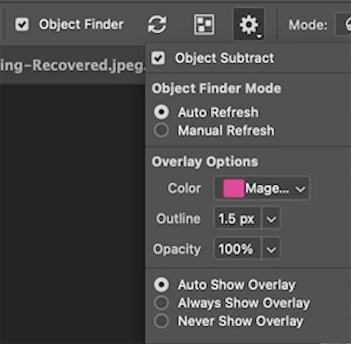Select the Auto Refresh radio button
The height and width of the screenshot is (344, 351).
pyautogui.click(x=161, y=112)
